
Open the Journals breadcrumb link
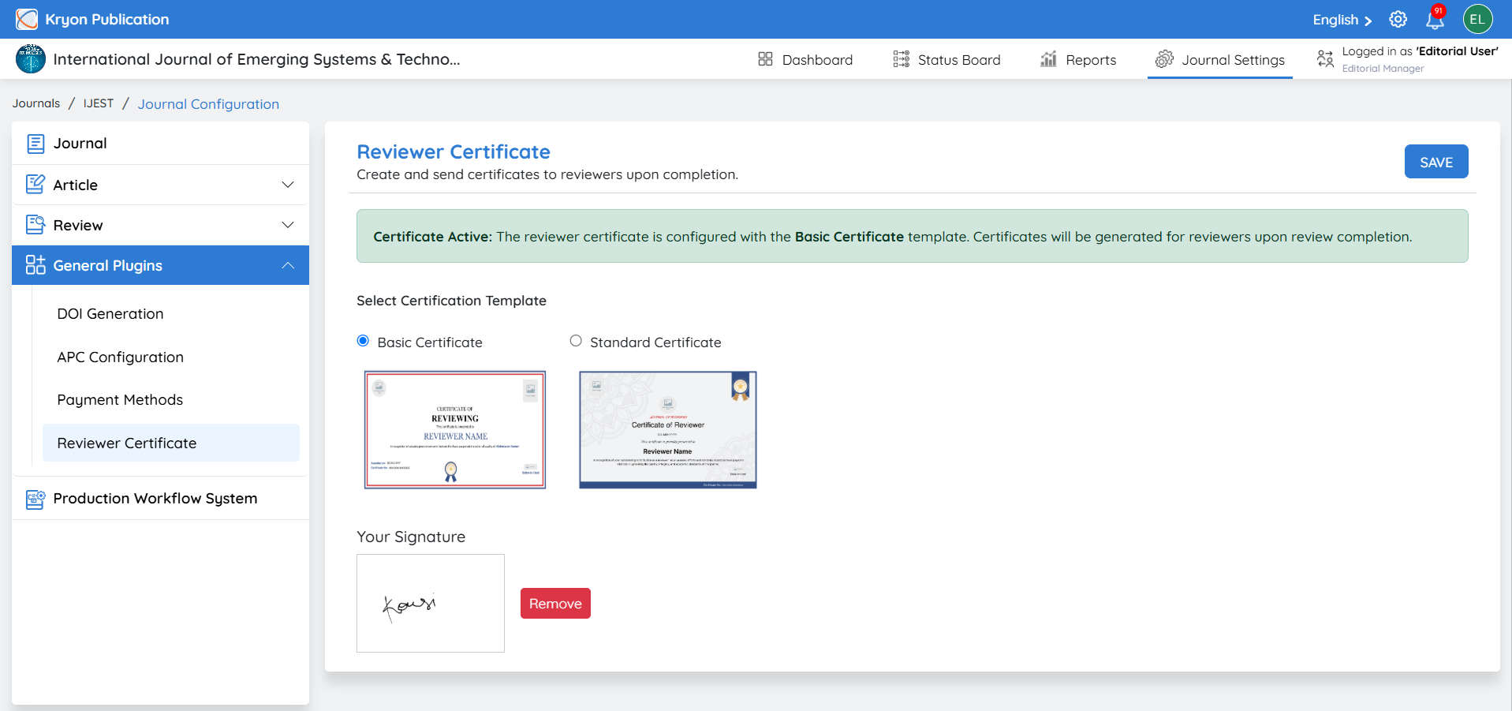coord(36,103)
